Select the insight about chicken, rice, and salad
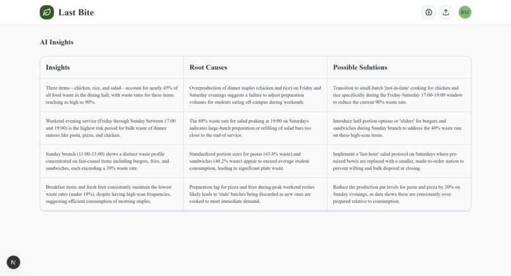Image resolution: width=511 pixels, height=276 pixels. tap(112, 95)
